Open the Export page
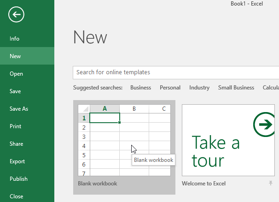279x202 pixels. click(17, 161)
